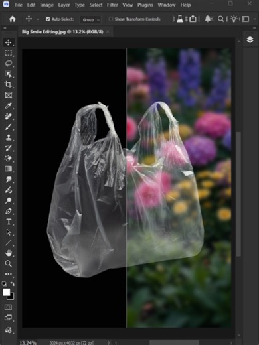Viewport: 259px width, 345px height.
Task: Open the Window menu
Action: (167, 5)
